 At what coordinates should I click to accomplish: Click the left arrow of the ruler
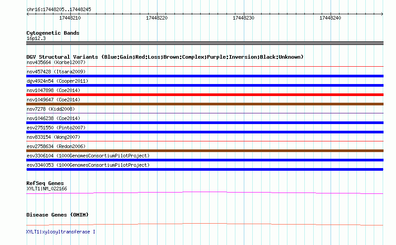click(28, 14)
